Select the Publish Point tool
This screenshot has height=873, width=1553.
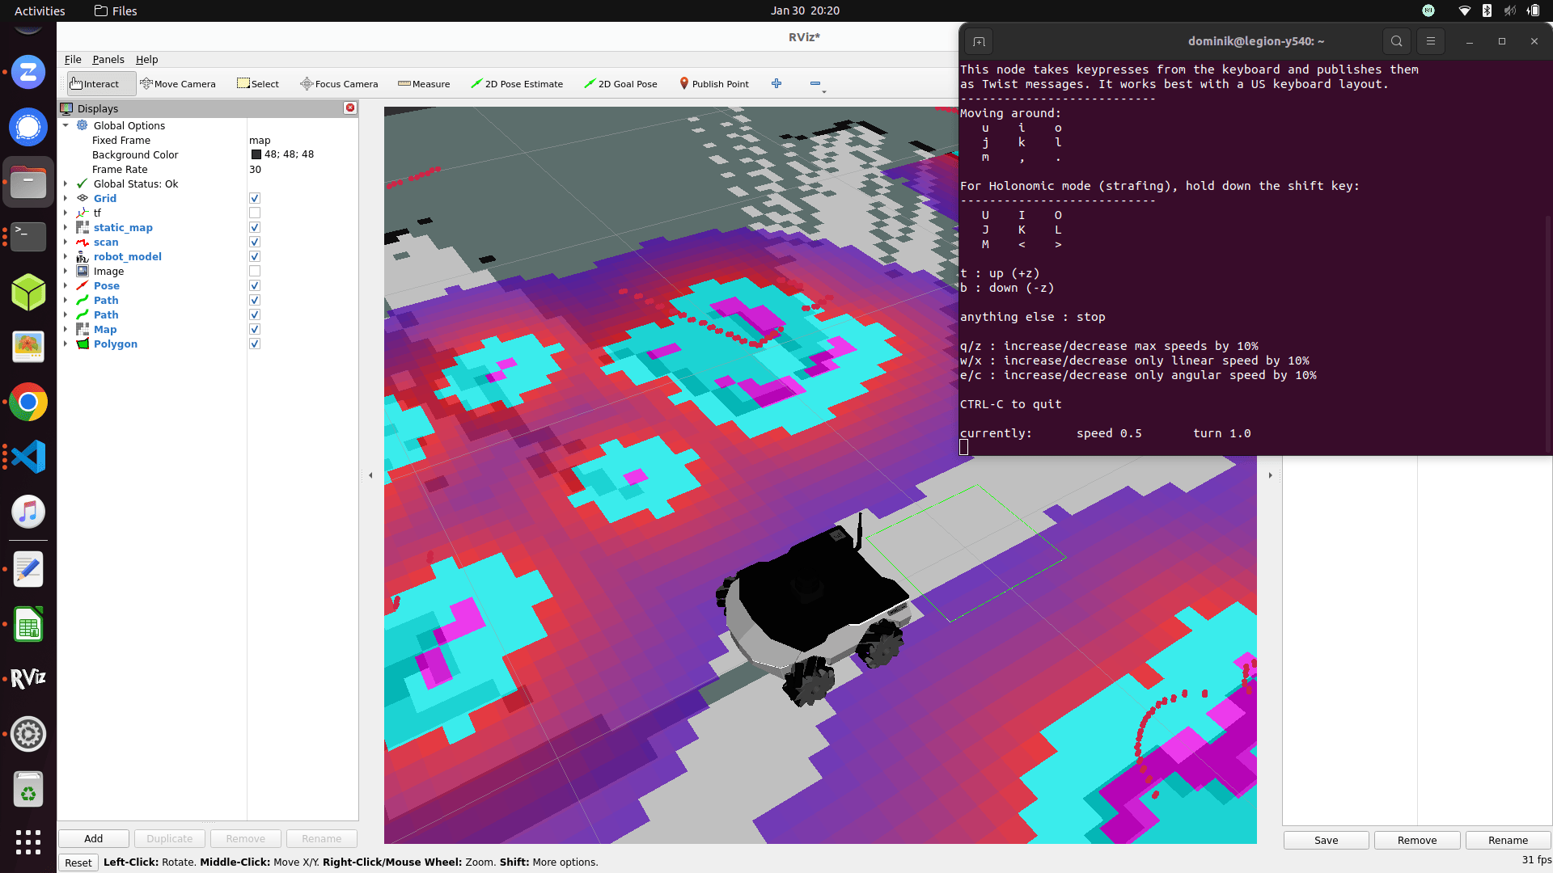(714, 84)
